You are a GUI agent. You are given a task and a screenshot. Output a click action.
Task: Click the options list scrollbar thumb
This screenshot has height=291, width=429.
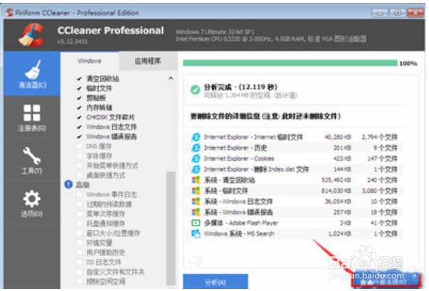[171, 228]
